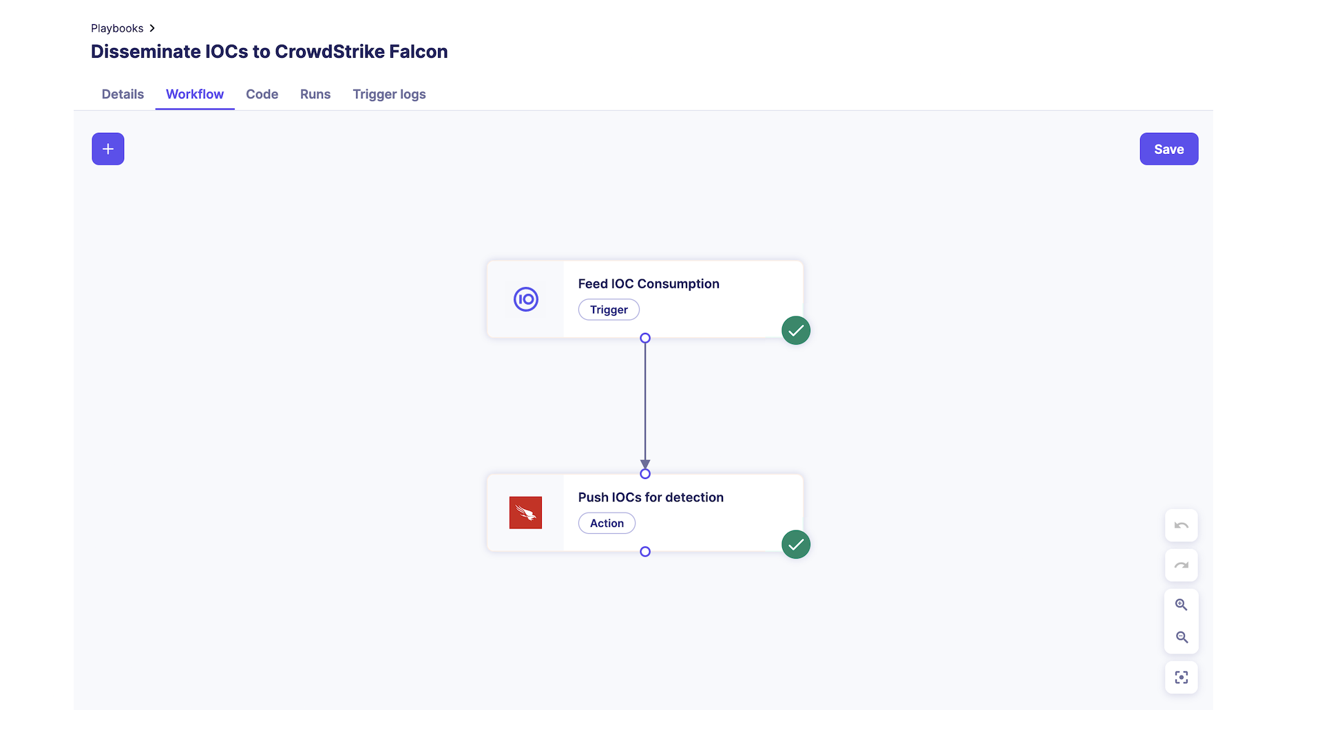The image size is (1322, 743).
Task: Click the plus add-node button
Action: (x=108, y=149)
